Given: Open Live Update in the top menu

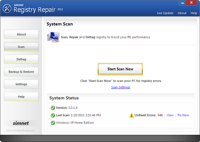Looking at the screenshot, I should [165, 13].
